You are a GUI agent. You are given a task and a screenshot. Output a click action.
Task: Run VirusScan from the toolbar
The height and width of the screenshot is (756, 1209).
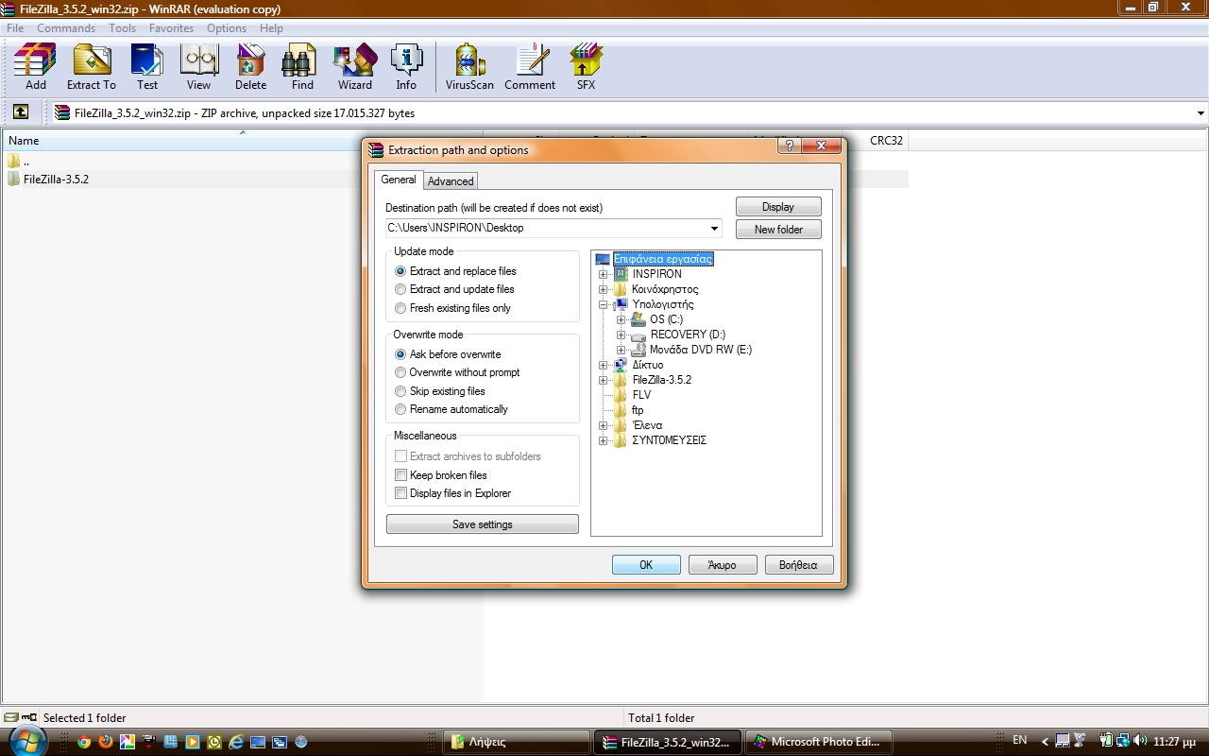[x=469, y=66]
